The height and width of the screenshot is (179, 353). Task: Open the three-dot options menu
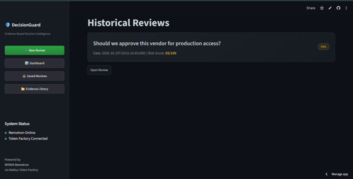coord(346,8)
